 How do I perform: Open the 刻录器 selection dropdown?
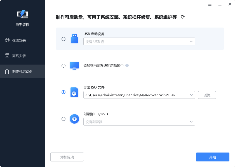tap(192, 121)
